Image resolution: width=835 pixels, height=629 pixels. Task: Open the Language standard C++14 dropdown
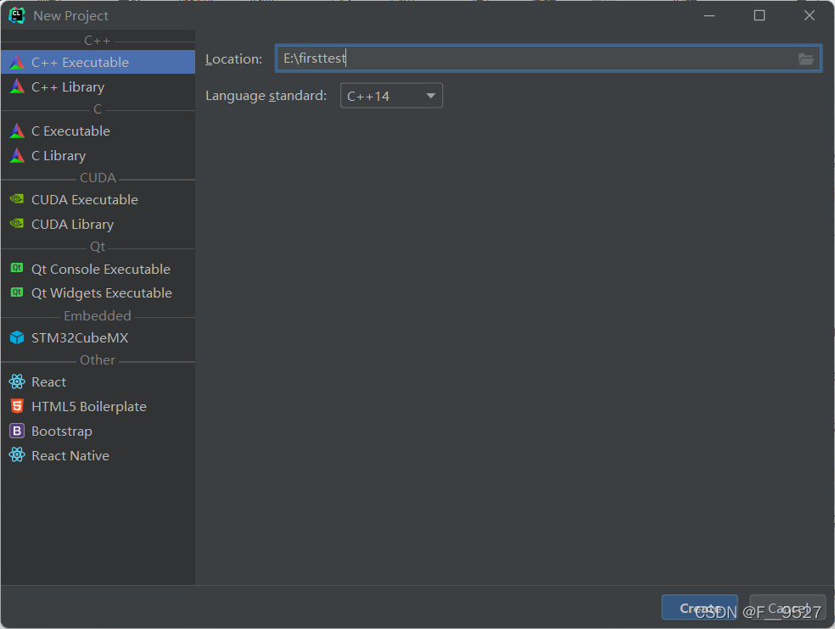pyautogui.click(x=391, y=96)
